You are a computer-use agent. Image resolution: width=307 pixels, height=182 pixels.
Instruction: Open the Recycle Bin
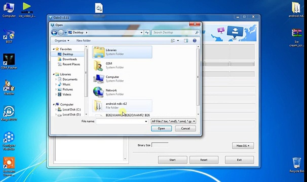297,165
